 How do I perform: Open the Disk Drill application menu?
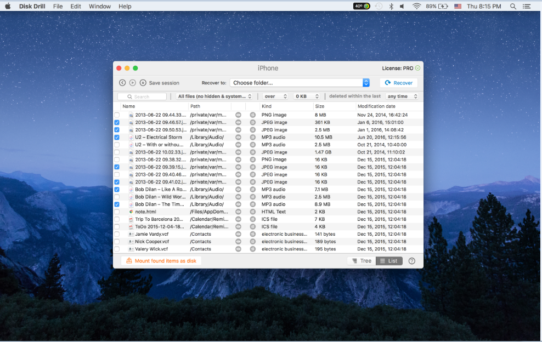(32, 6)
